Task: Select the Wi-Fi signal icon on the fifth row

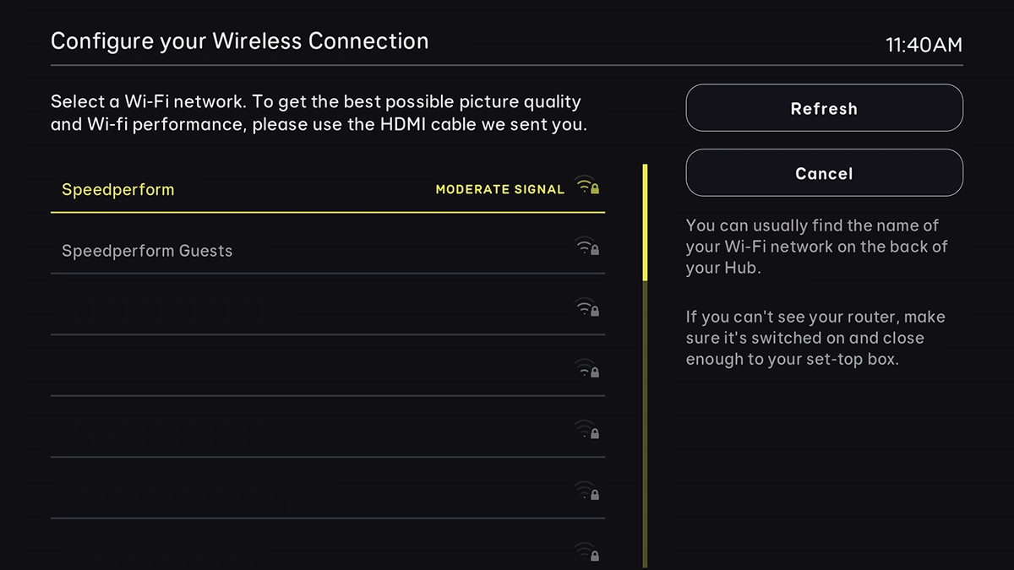Action: (584, 427)
